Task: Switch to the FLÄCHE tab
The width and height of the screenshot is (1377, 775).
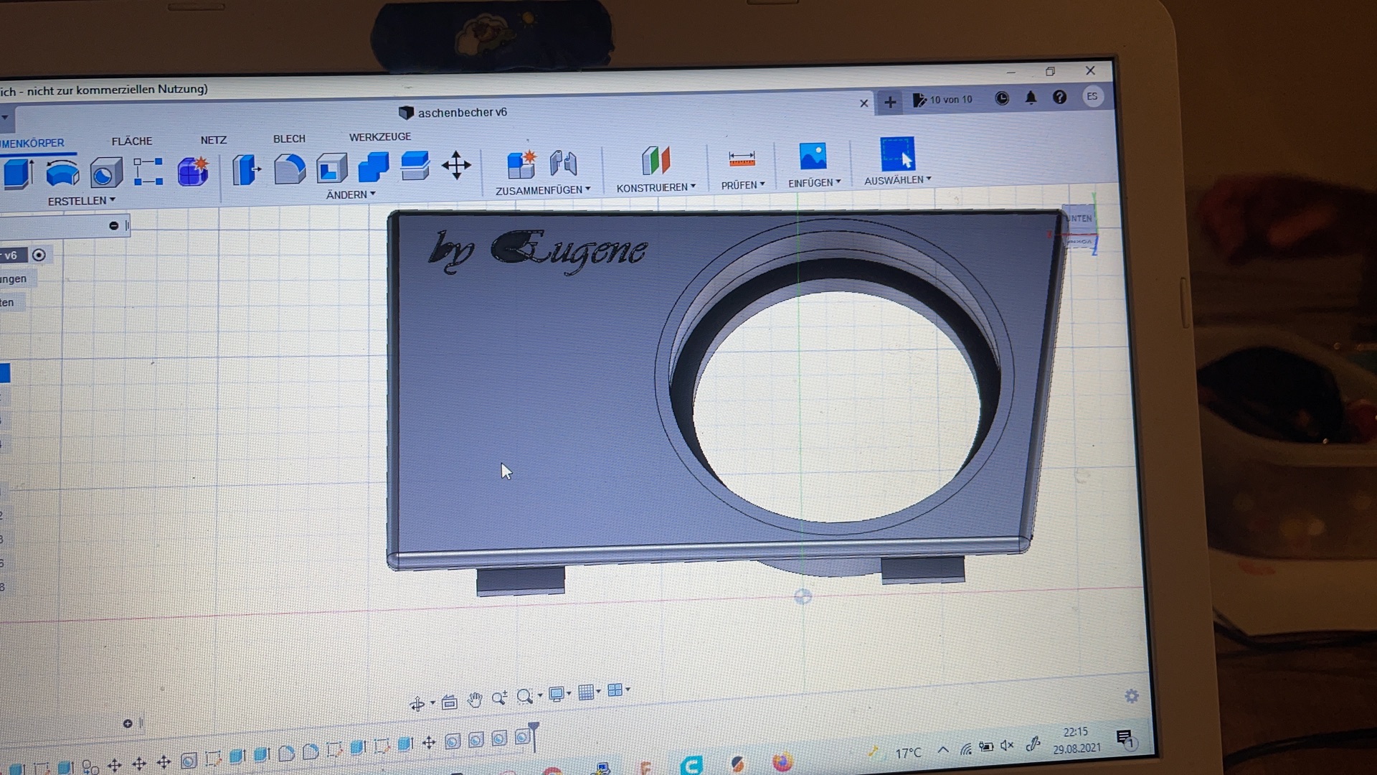Action: (132, 141)
